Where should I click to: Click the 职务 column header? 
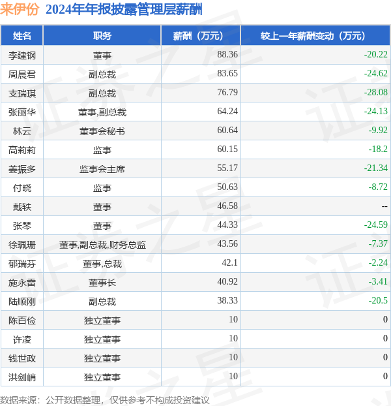tap(102, 36)
